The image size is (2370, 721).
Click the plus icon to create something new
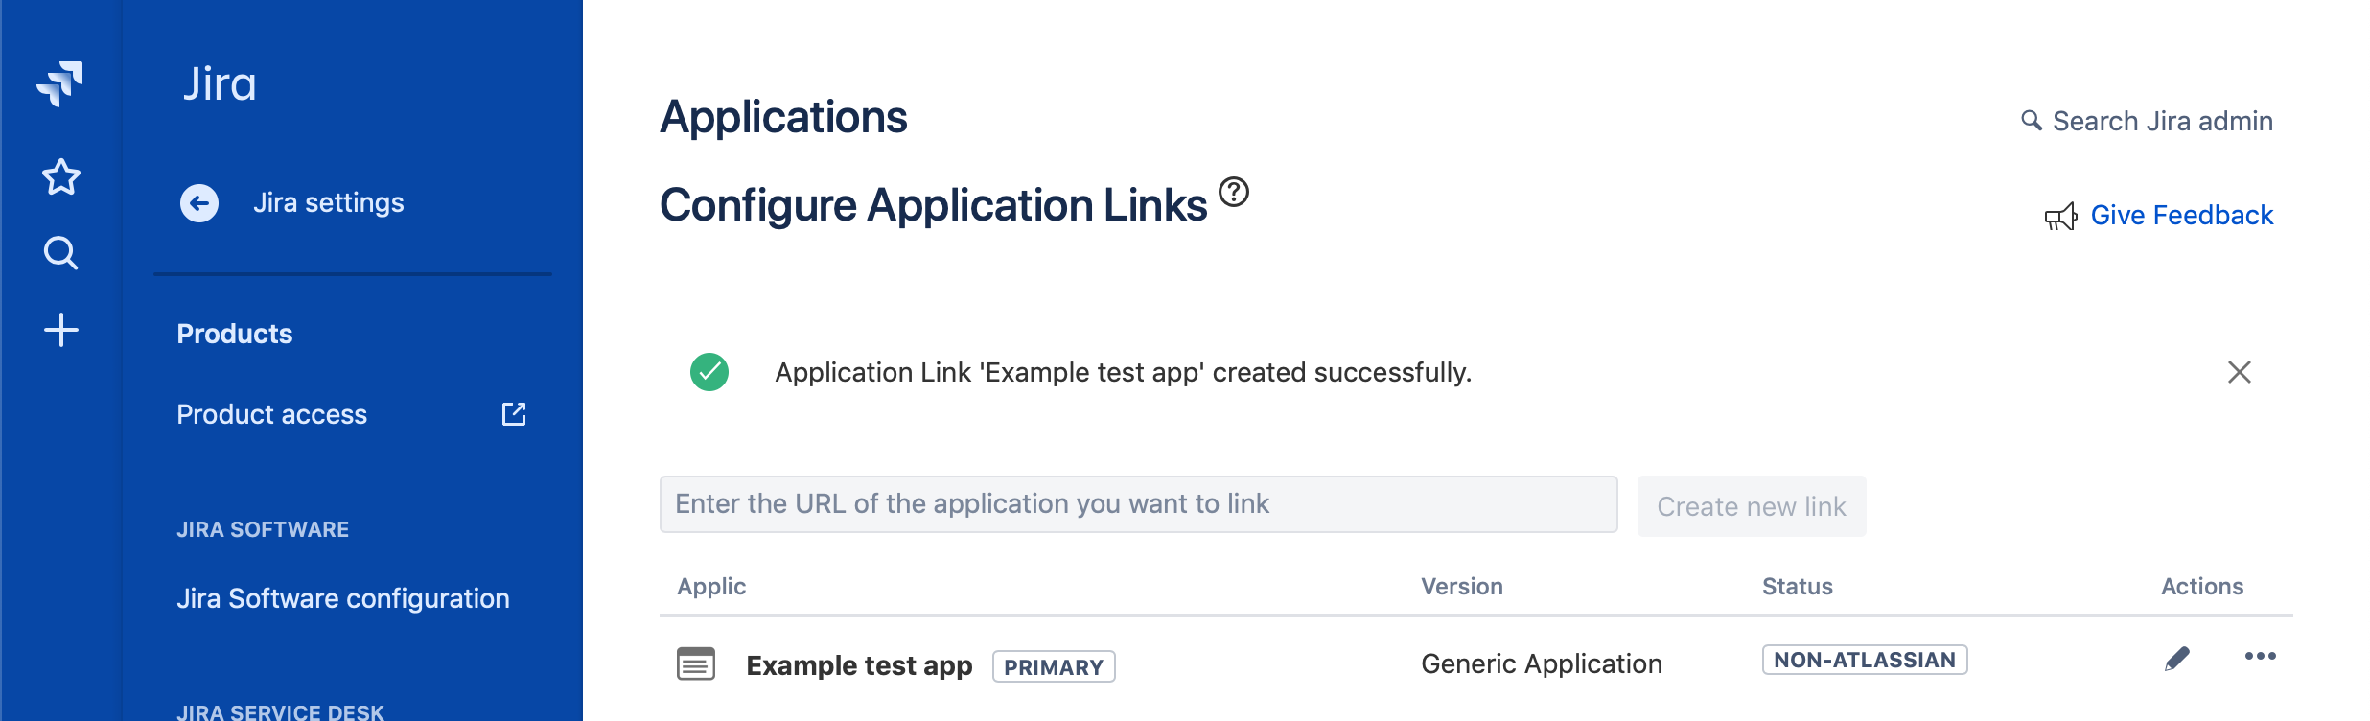[60, 331]
